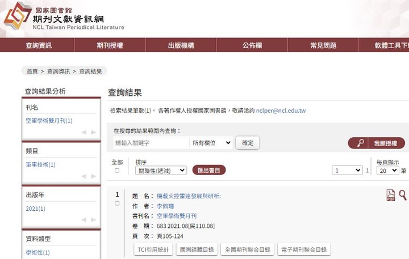The width and height of the screenshot is (409, 259).
Task: Go to next page arrow in 刊名 panel
Action: click(93, 133)
